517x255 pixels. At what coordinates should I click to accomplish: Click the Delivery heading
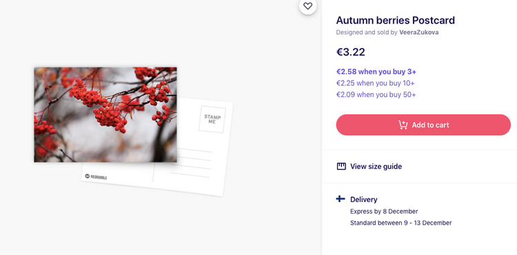tap(364, 199)
